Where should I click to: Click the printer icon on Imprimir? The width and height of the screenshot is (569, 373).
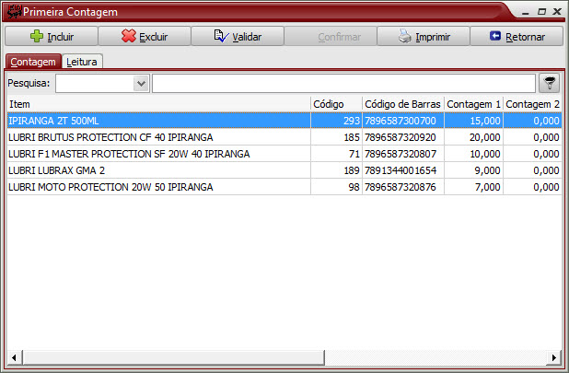pos(404,36)
